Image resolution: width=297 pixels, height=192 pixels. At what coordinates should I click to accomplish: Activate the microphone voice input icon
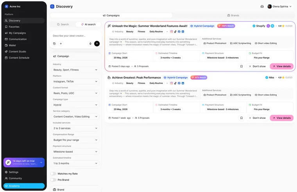(90, 43)
